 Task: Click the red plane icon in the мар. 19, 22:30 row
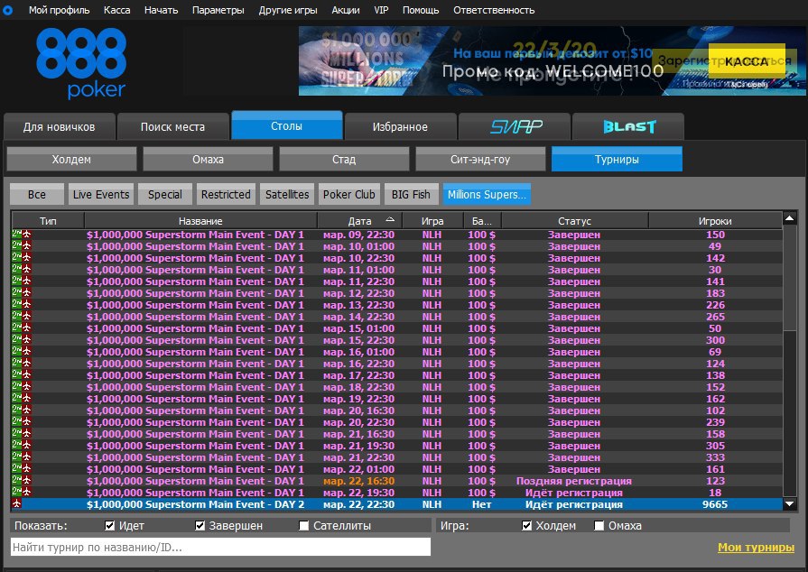27,399
